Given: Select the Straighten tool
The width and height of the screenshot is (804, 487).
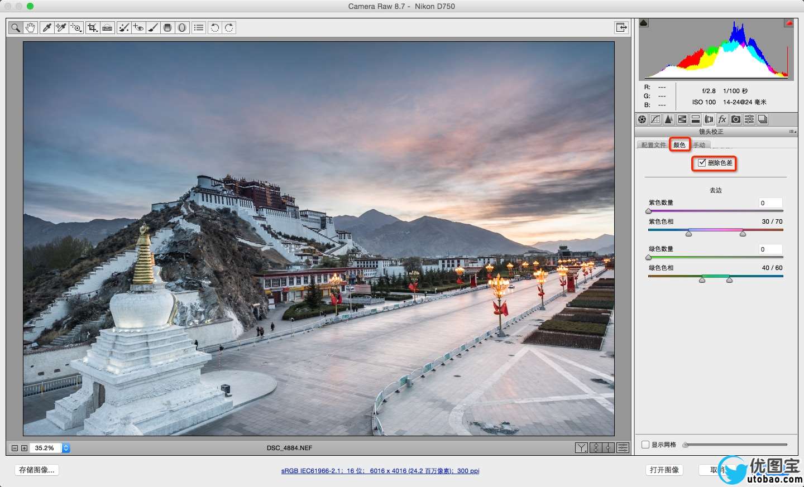Looking at the screenshot, I should tap(107, 27).
